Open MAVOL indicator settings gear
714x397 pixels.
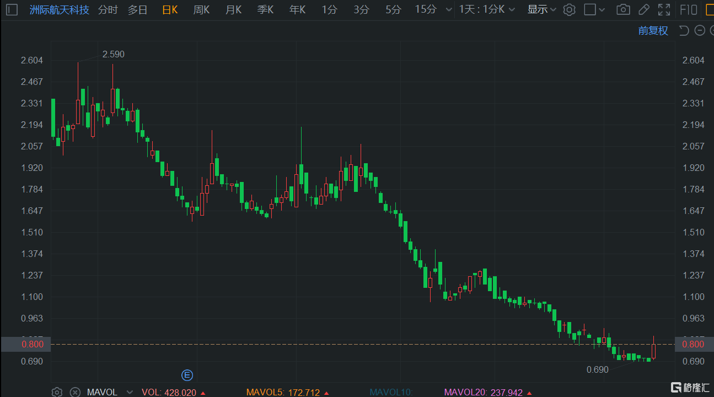[57, 392]
